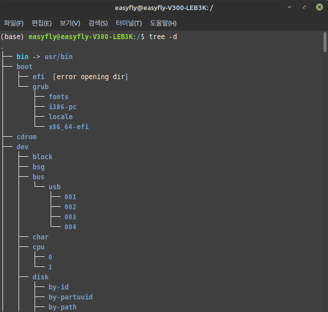Maximize the terminal window
Viewport: 328px width, 312px height.
coord(304,7)
